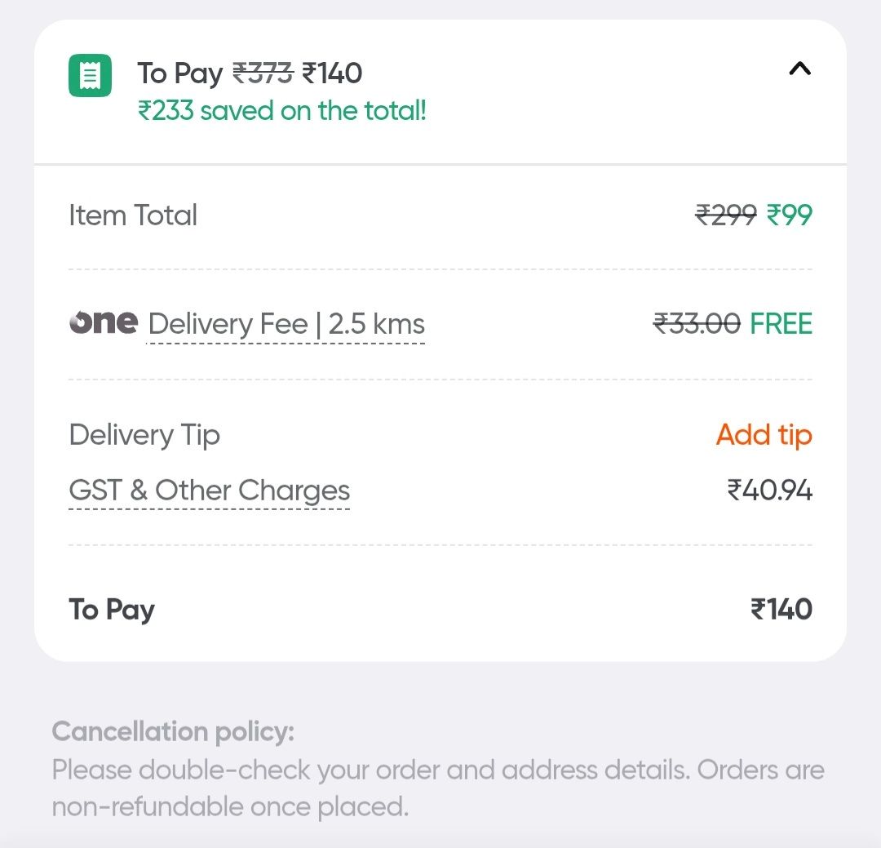This screenshot has height=848, width=881.
Task: Click the discounted ₹99 item total
Action: (790, 215)
